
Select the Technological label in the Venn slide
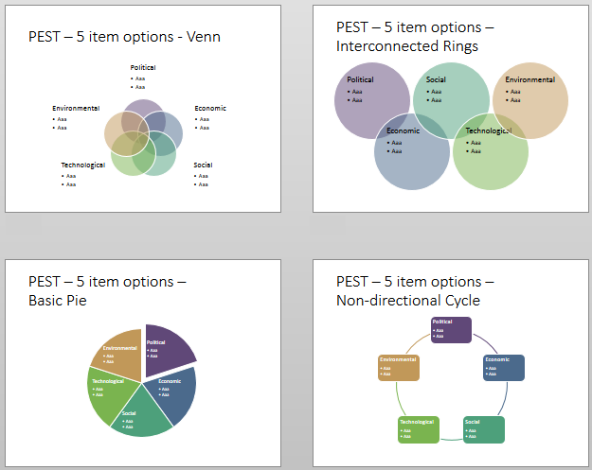tap(82, 165)
